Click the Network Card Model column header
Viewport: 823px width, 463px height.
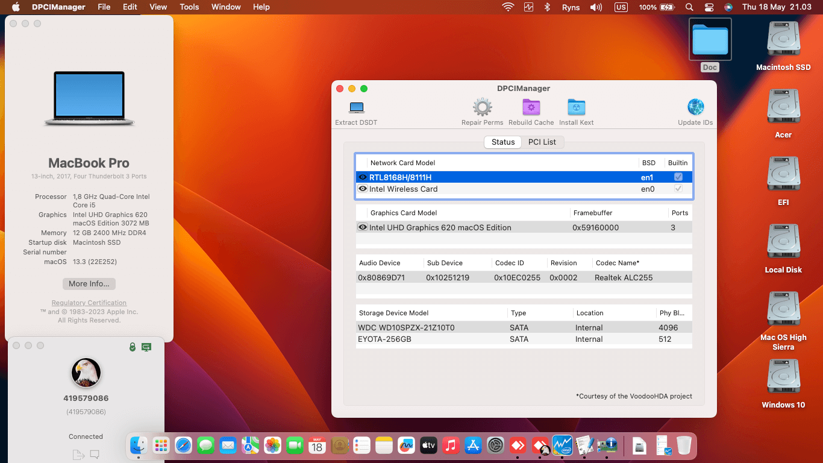click(402, 163)
